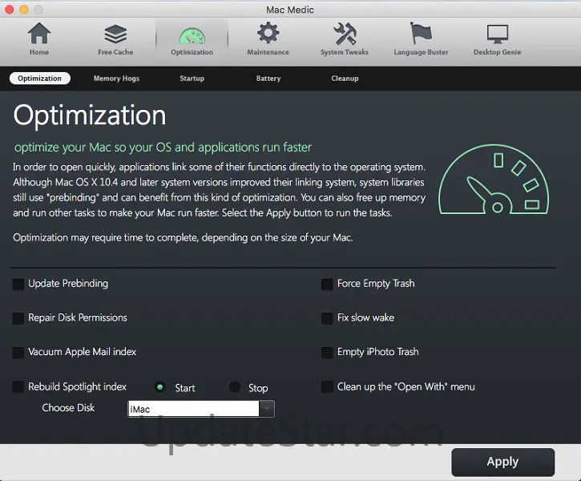Image resolution: width=581 pixels, height=481 pixels.
Task: Tick the Force Empty Trash checkbox
Action: click(x=327, y=284)
